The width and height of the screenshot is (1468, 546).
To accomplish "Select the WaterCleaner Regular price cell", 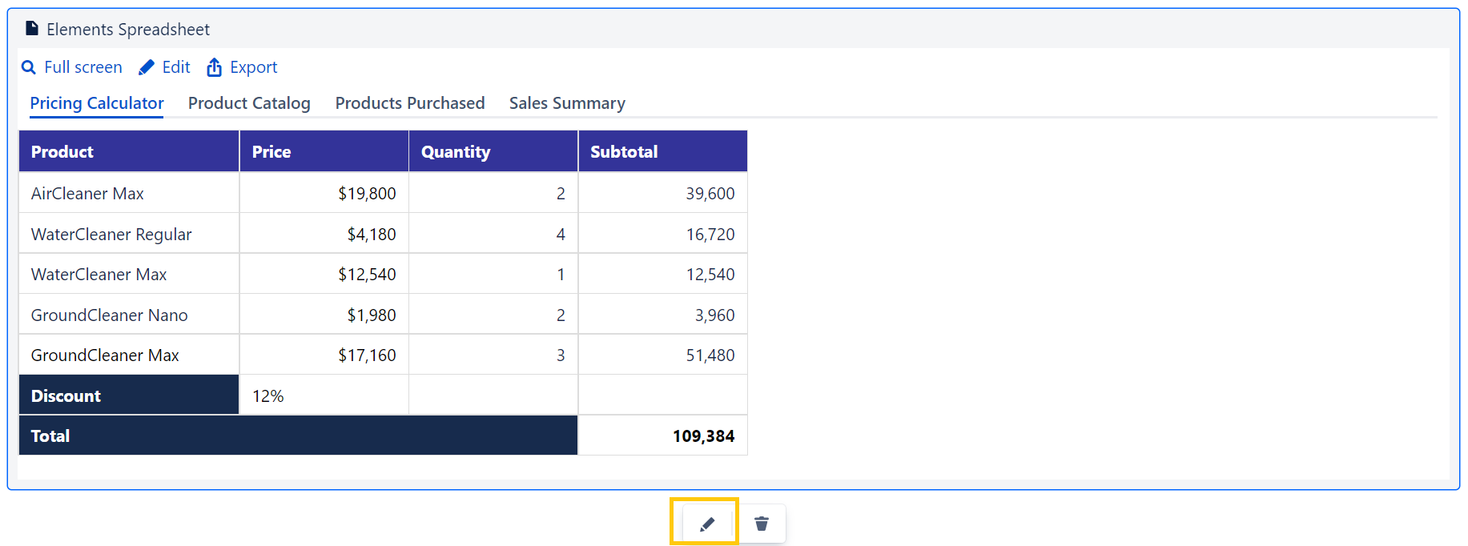I will 324,234.
